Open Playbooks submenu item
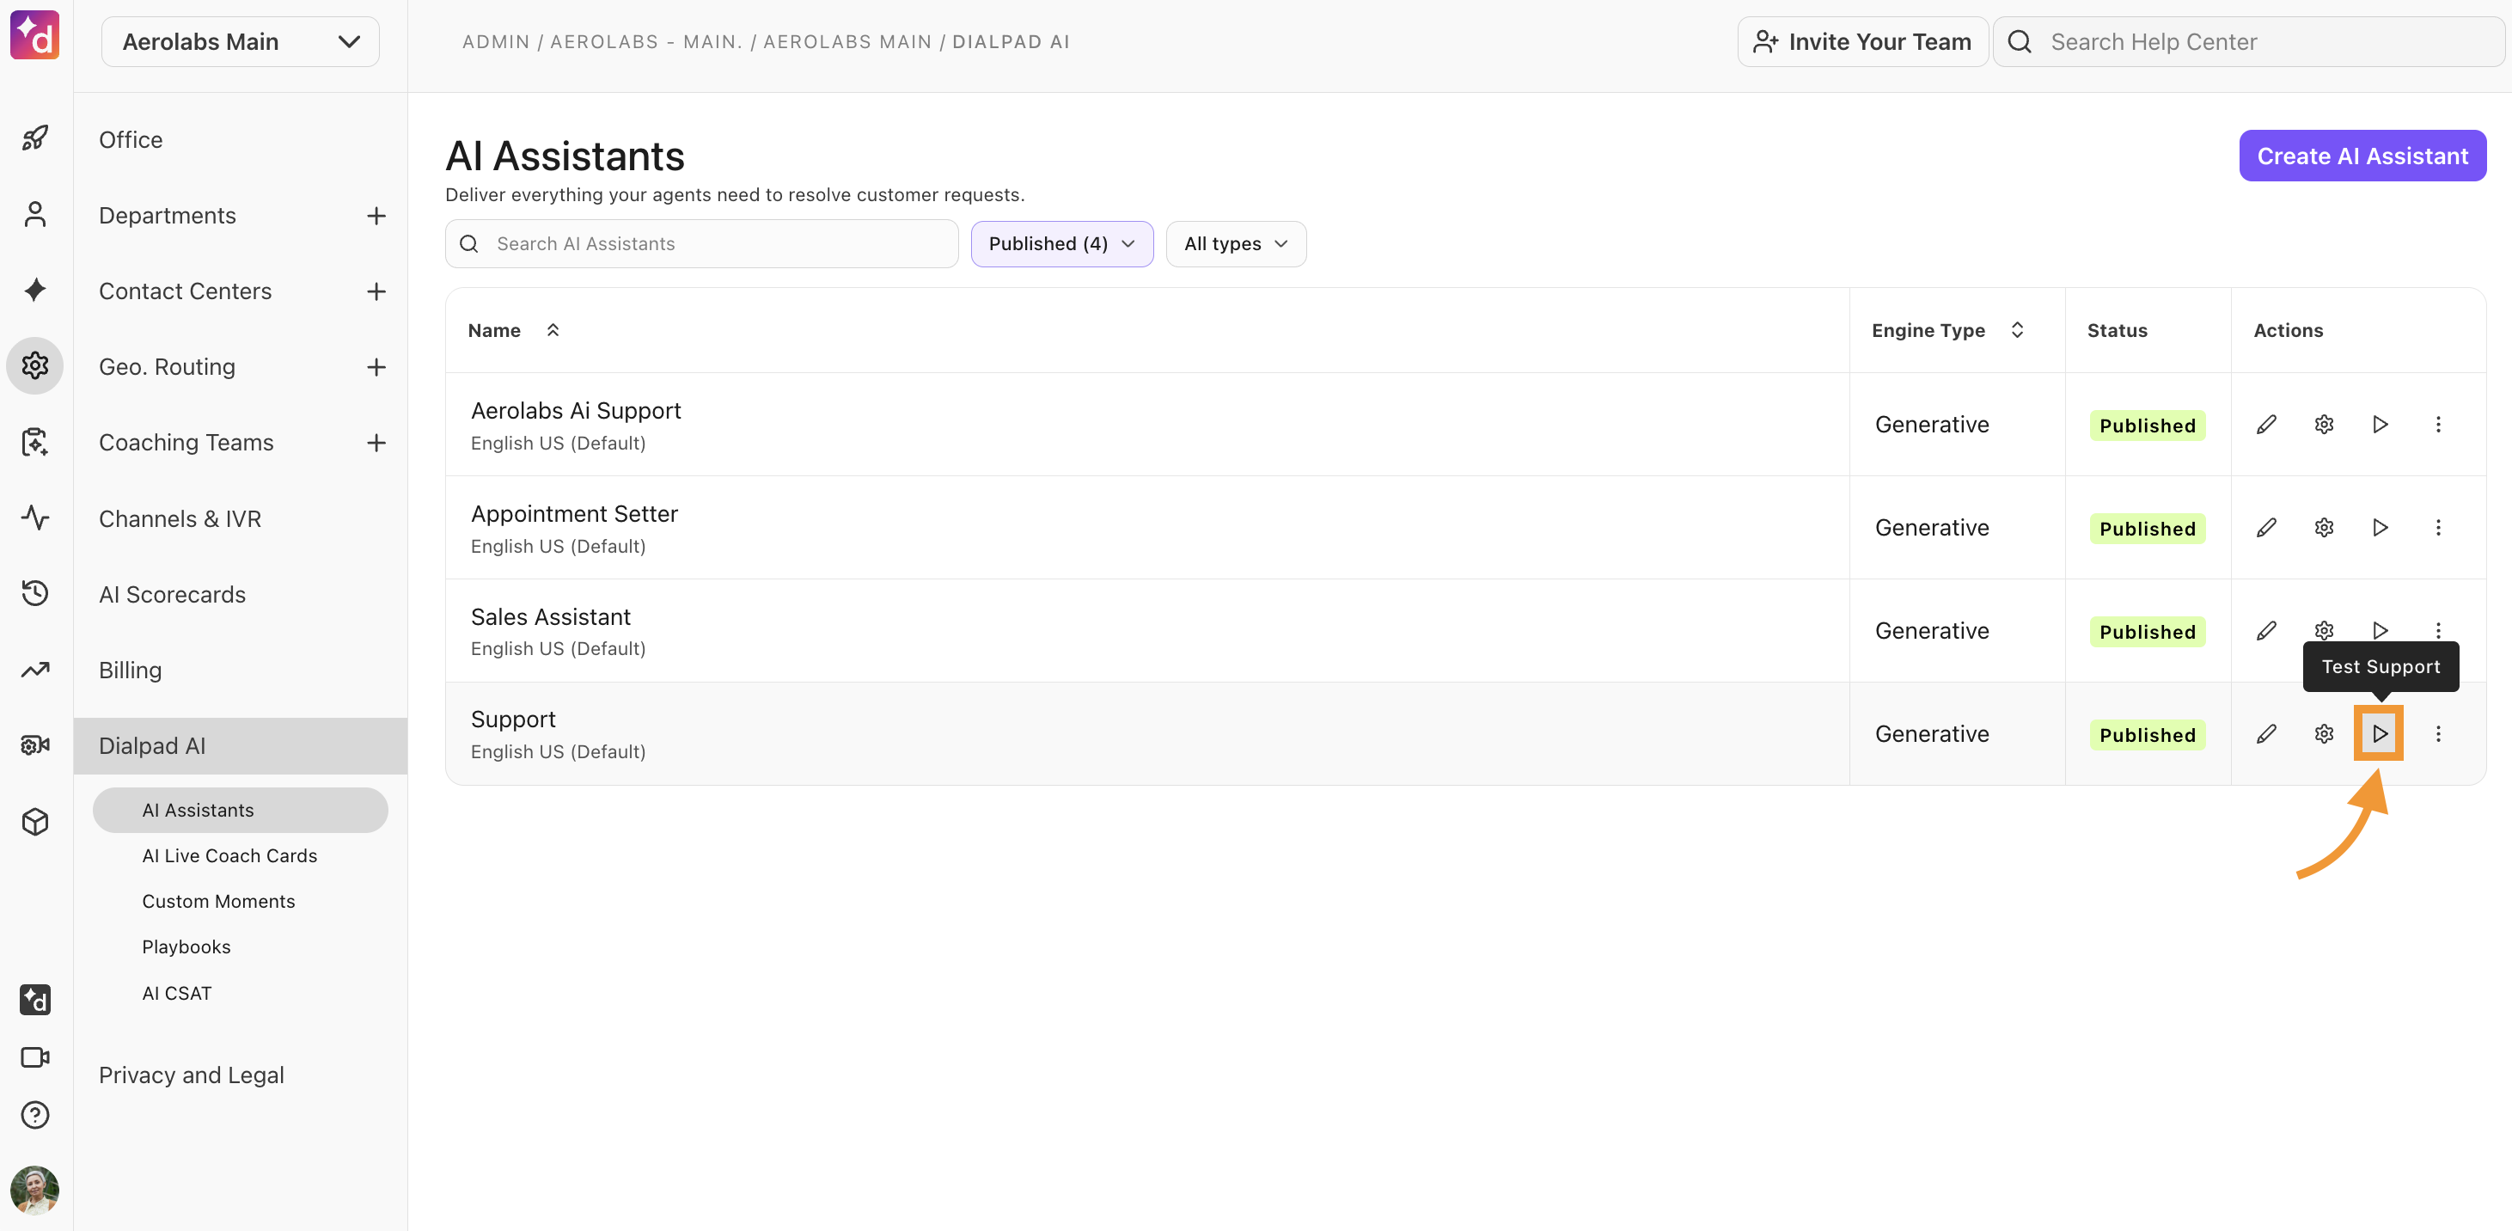The image size is (2512, 1231). [x=186, y=947]
